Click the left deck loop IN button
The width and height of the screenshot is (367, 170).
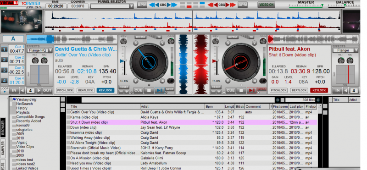[14, 90]
